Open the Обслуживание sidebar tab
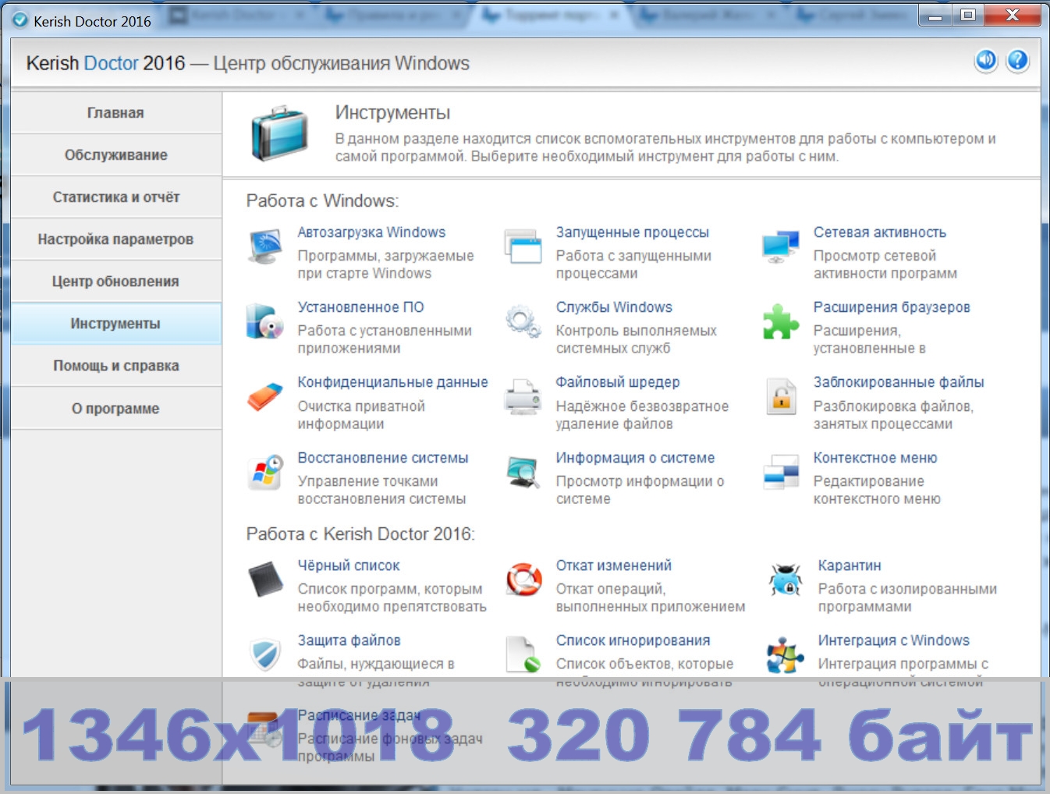The height and width of the screenshot is (794, 1050). tap(115, 155)
